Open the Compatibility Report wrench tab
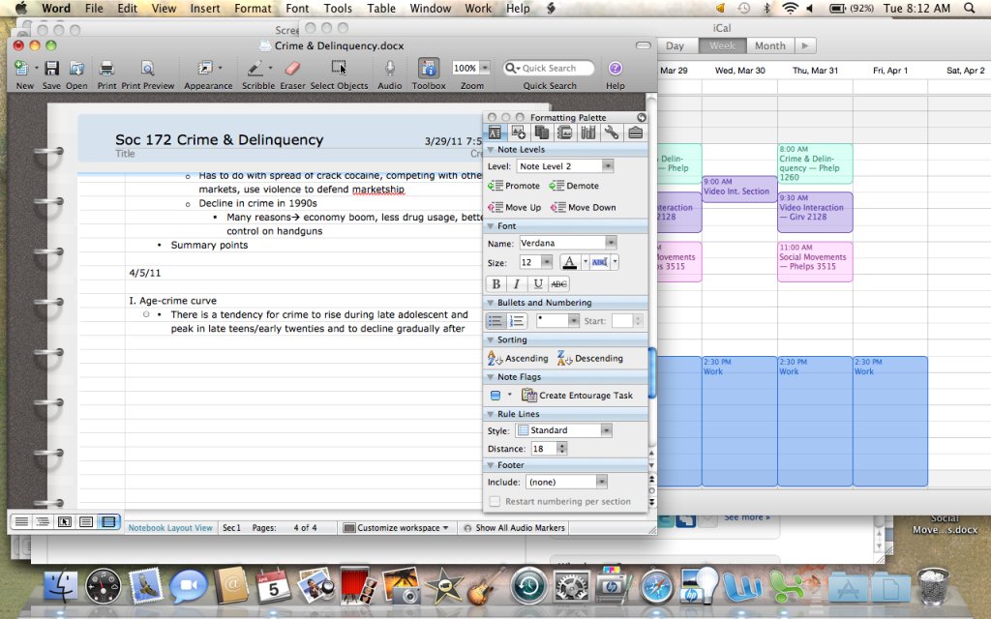 612,132
